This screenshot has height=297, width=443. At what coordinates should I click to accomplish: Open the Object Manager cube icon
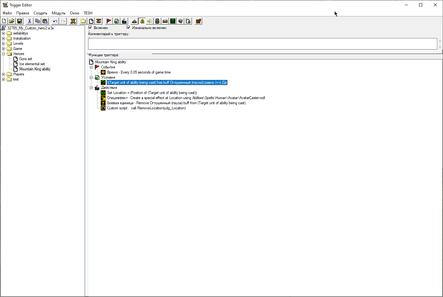[180, 21]
